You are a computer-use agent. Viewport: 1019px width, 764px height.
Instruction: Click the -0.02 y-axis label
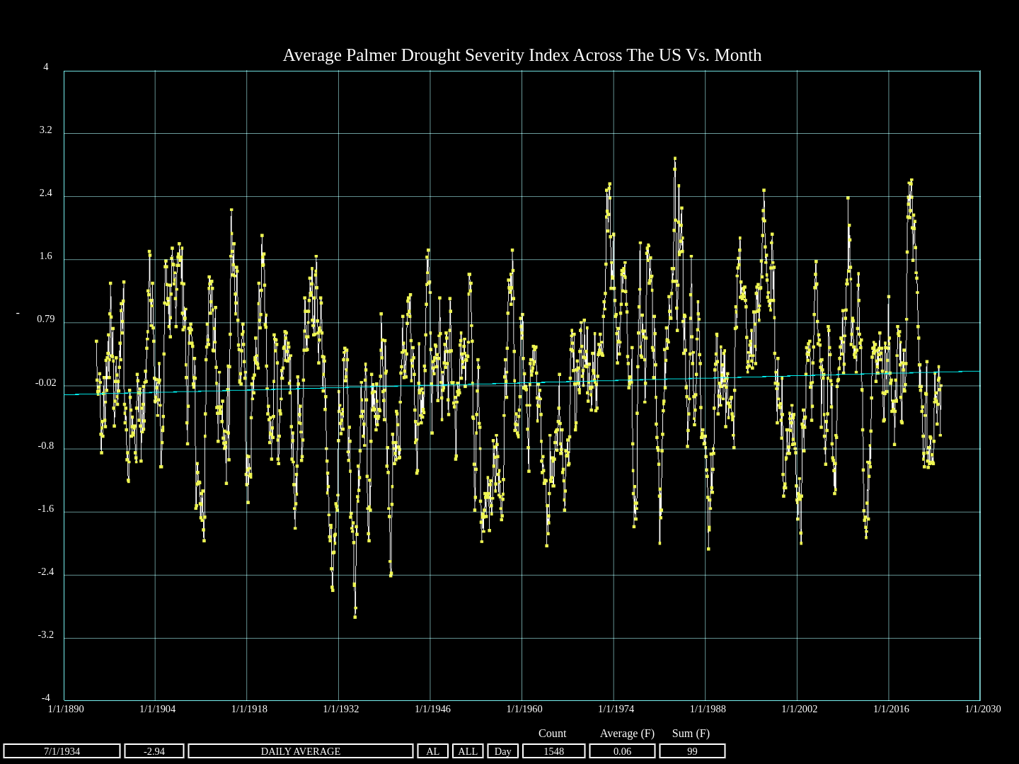click(46, 383)
